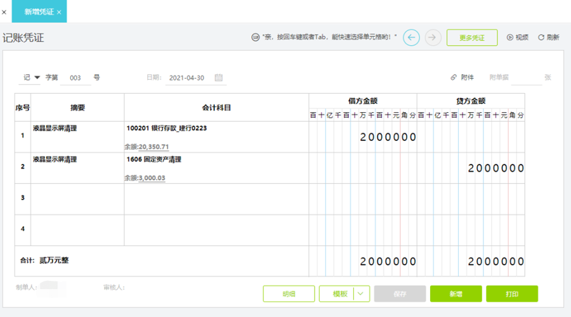Image resolution: width=571 pixels, height=317 pixels.
Task: Click the 附件 paperclip icon
Action: tap(454, 77)
